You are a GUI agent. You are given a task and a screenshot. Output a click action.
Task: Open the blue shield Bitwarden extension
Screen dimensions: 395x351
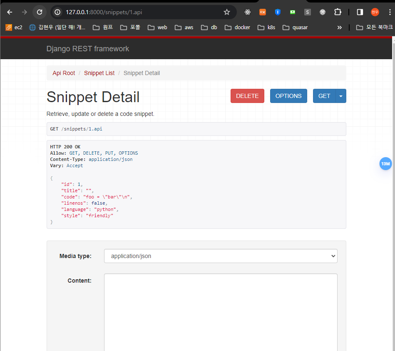tap(278, 12)
